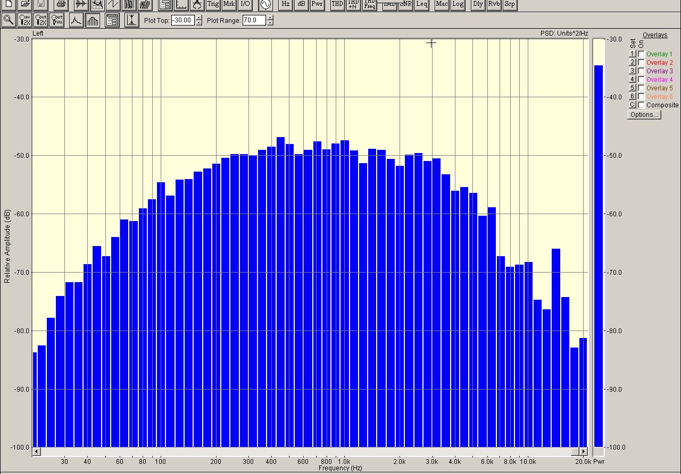Select the Hz toolbar button
This screenshot has height=474, width=681.
[286, 4]
